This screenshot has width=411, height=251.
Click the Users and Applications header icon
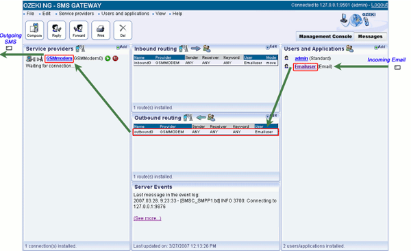[349, 49]
